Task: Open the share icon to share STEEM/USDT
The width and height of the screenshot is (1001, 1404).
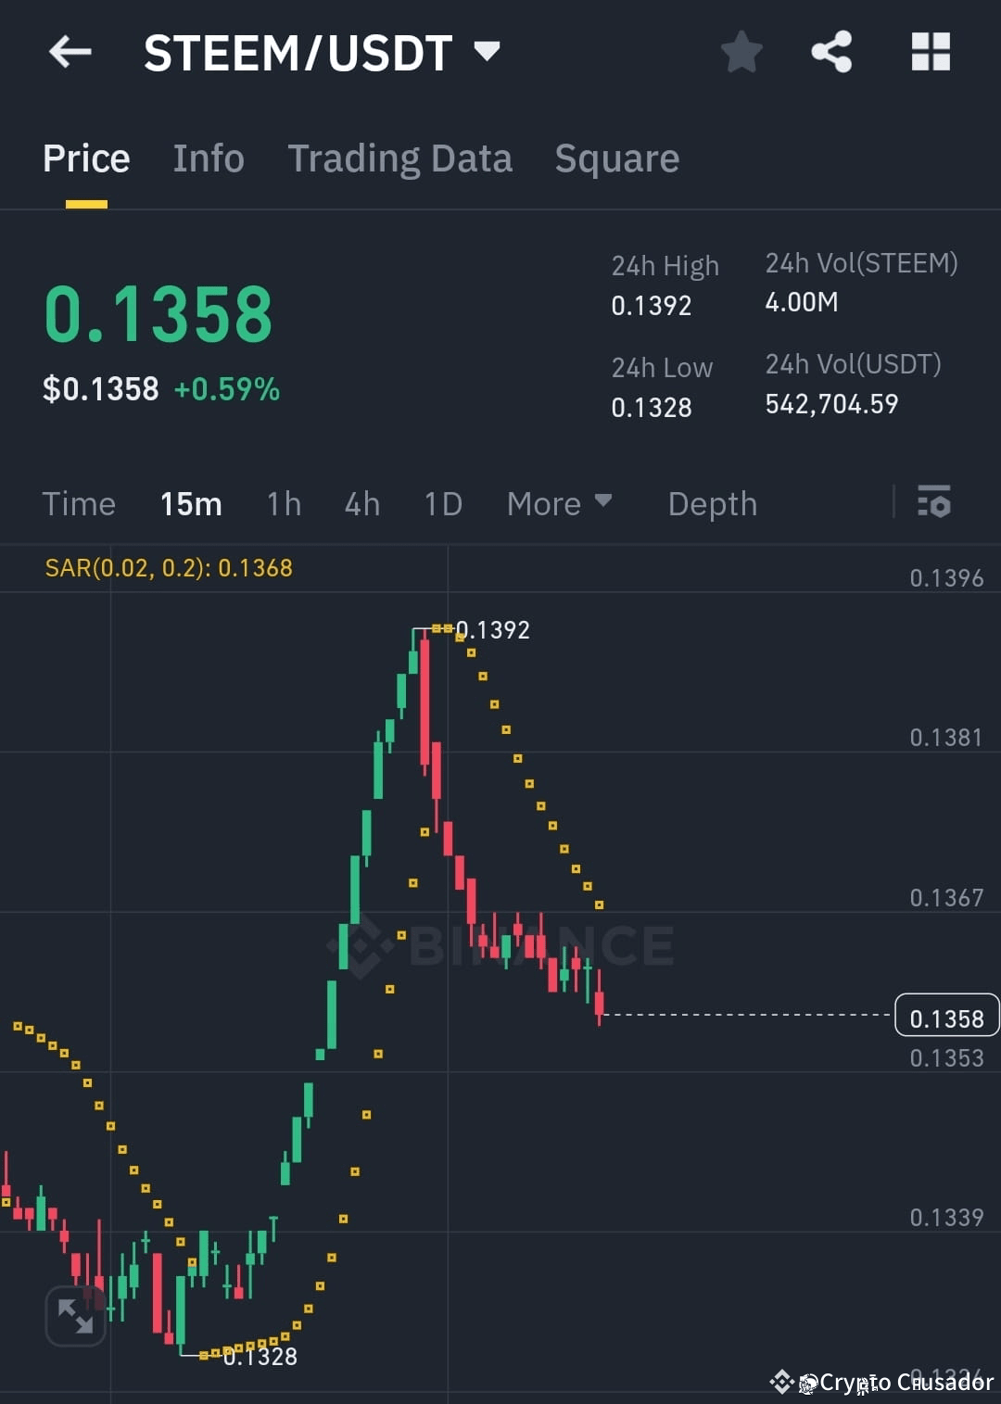Action: tap(831, 53)
